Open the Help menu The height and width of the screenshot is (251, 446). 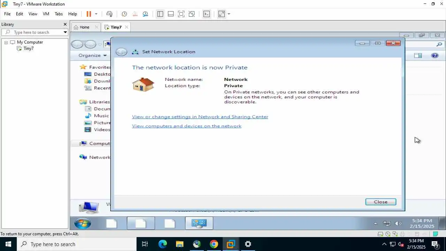tap(72, 14)
